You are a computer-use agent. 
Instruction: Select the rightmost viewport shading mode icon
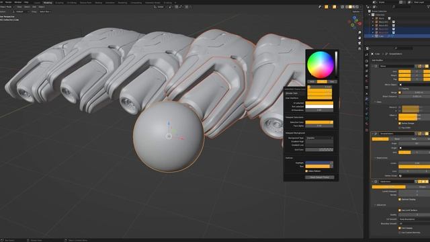pos(357,7)
